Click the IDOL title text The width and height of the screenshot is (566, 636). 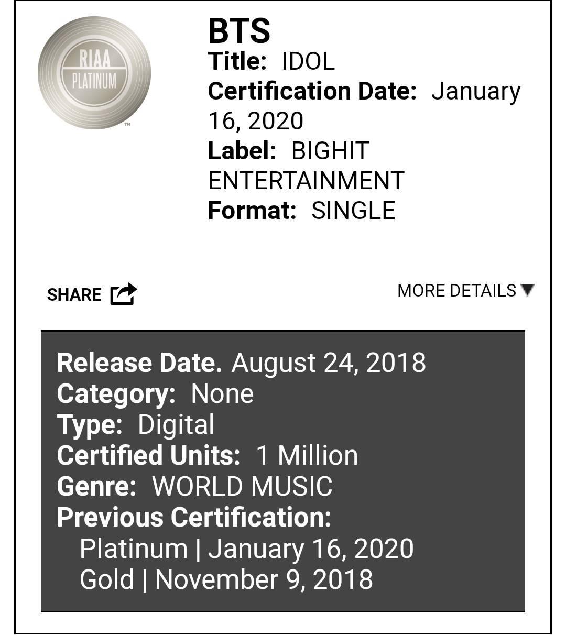[308, 61]
